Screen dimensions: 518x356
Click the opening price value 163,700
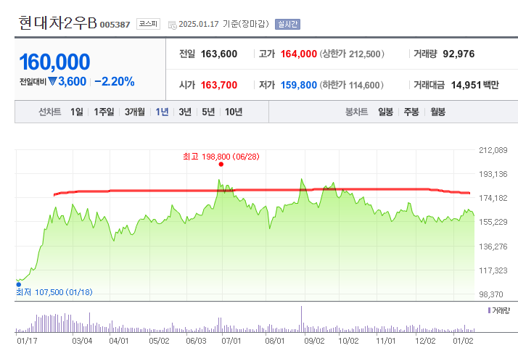(x=219, y=86)
